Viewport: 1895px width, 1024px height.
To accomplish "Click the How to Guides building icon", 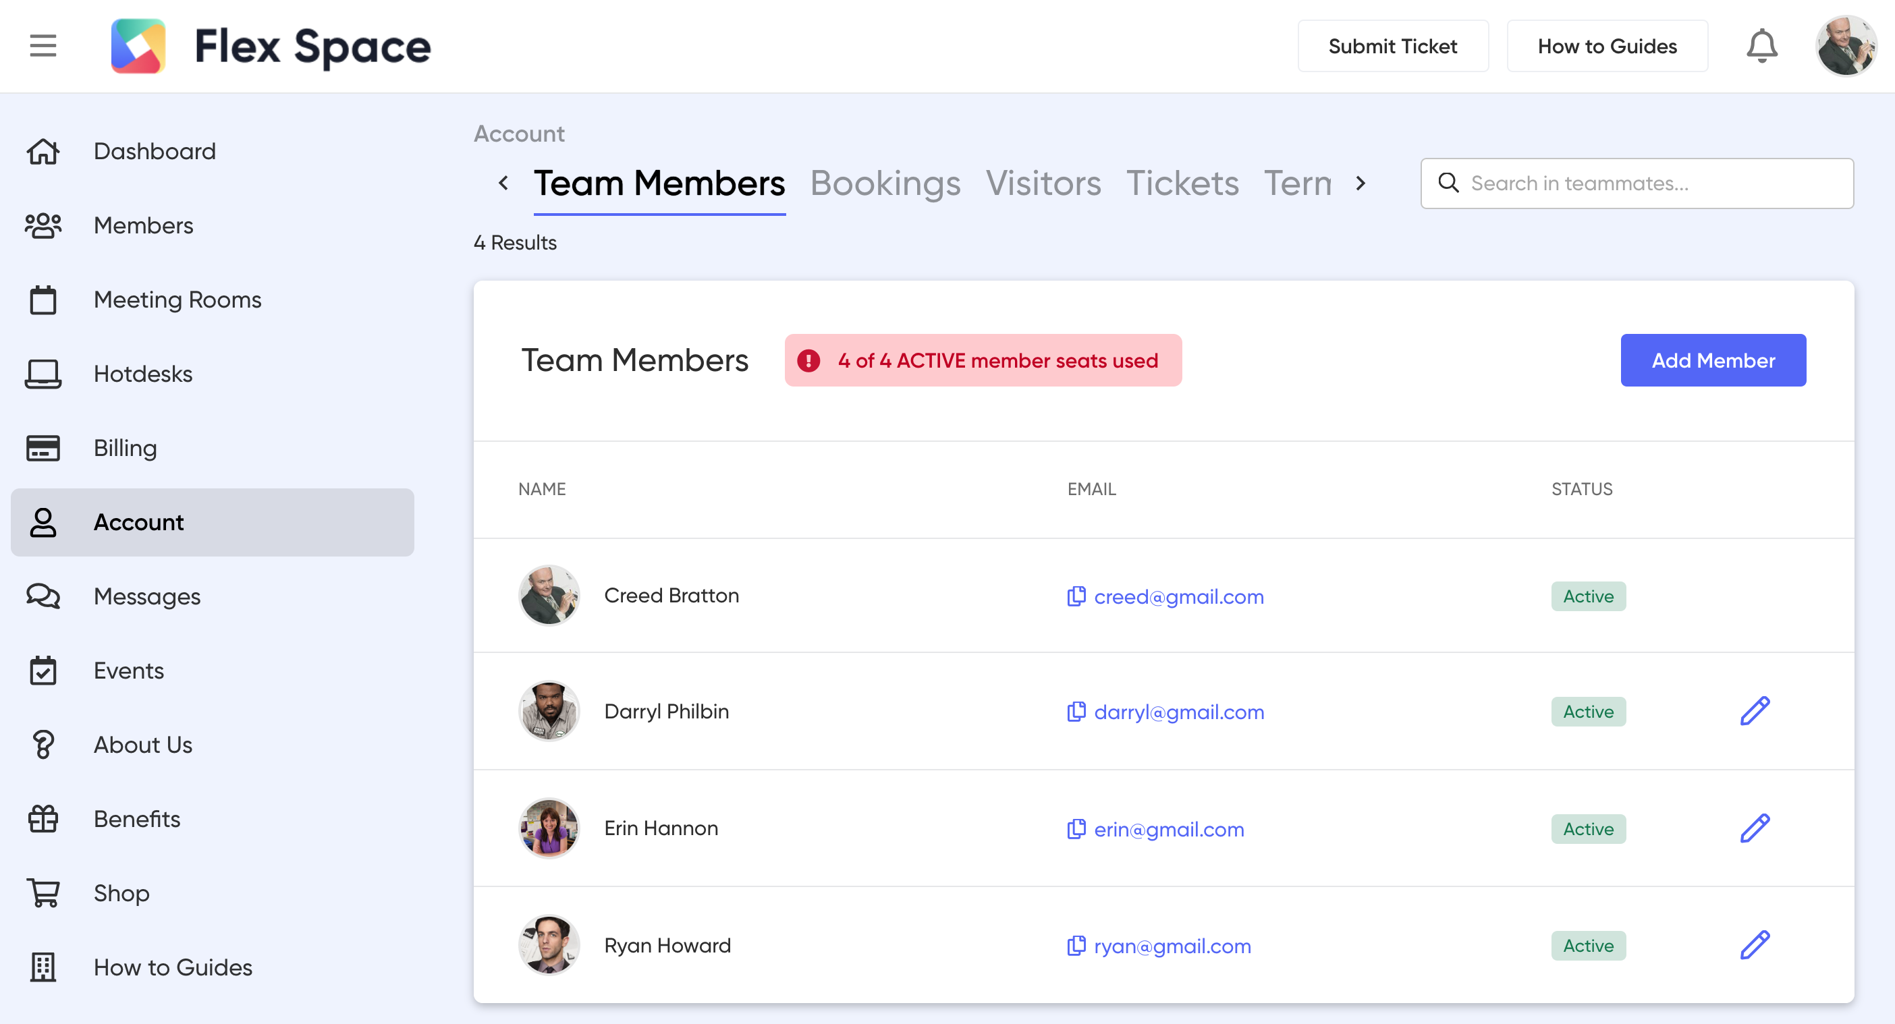I will tap(43, 967).
